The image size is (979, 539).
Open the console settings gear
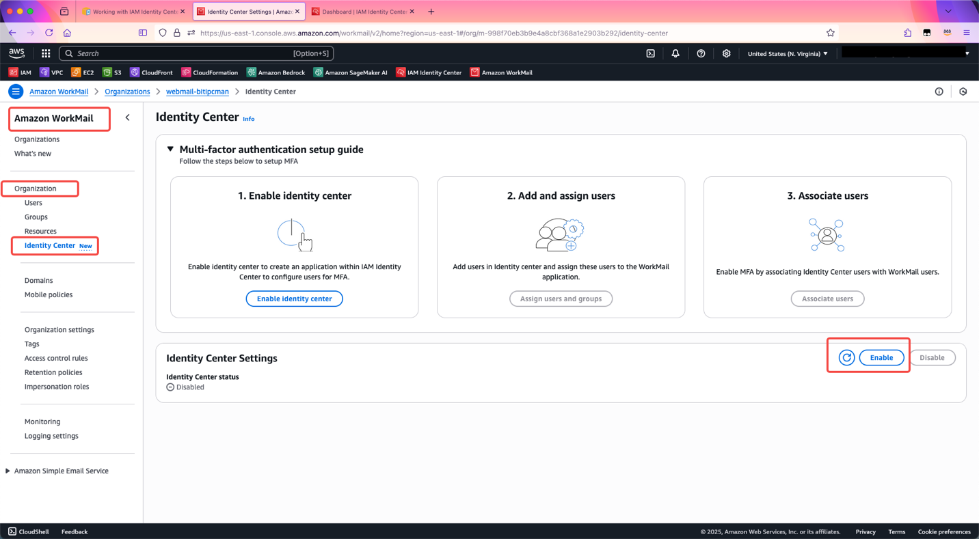726,53
